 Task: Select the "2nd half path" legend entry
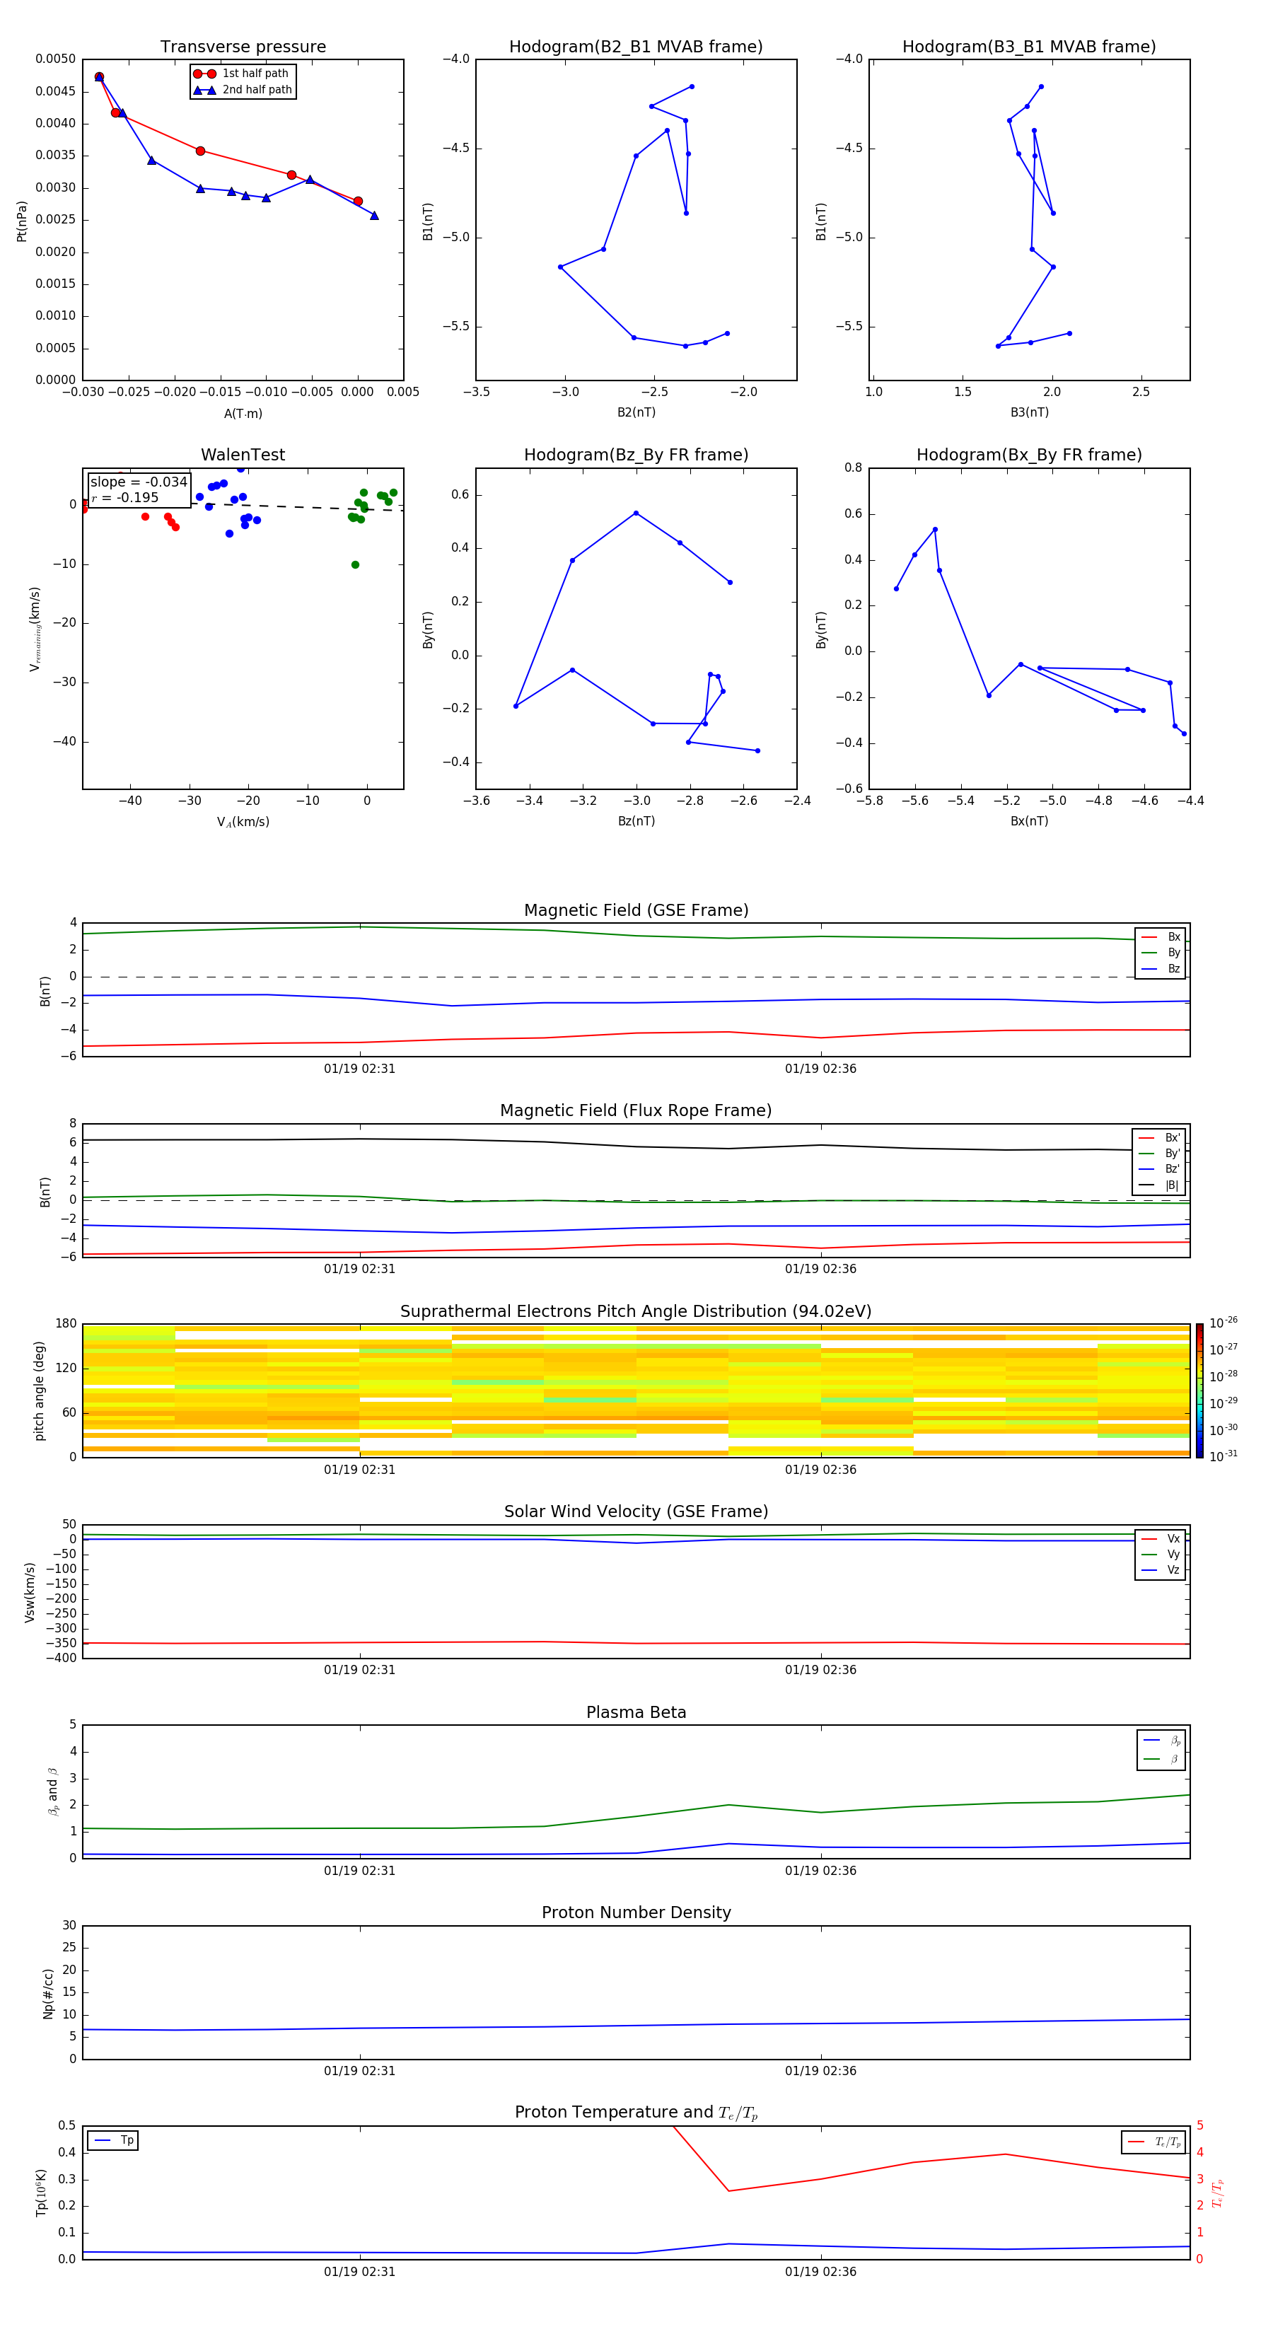pyautogui.click(x=242, y=90)
